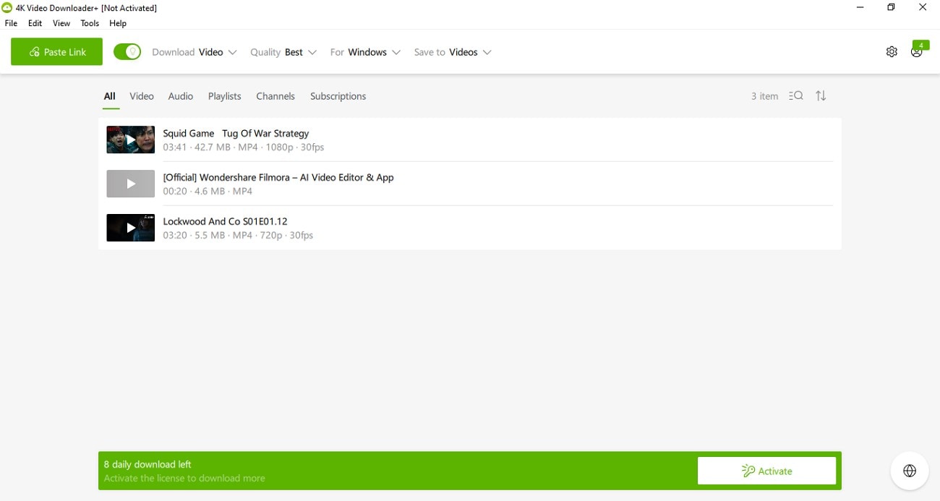Maximize or restore the application window

(891, 8)
